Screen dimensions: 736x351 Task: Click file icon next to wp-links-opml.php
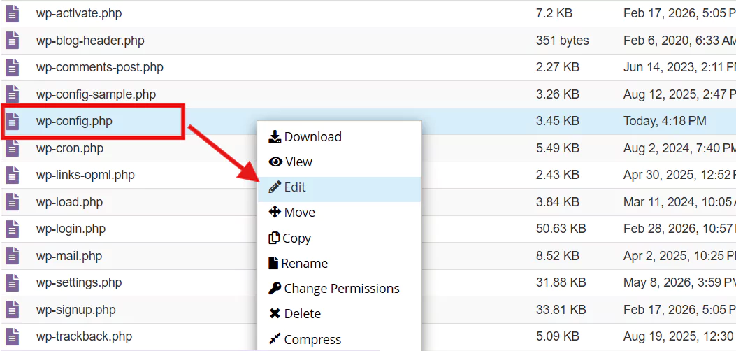(12, 175)
